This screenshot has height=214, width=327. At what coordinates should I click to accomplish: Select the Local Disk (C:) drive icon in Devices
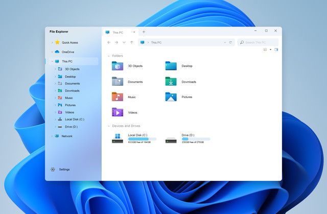pos(118,138)
